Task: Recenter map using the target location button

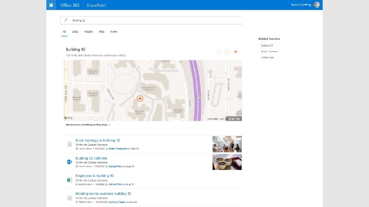Action: (x=236, y=51)
